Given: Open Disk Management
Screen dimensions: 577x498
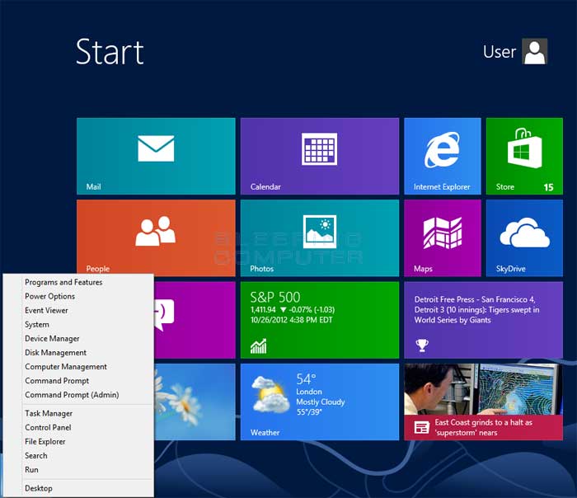Looking at the screenshot, I should [x=55, y=353].
